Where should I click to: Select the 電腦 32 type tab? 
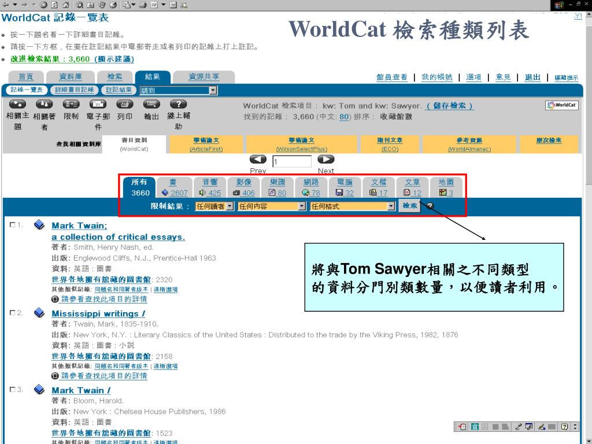pos(345,187)
